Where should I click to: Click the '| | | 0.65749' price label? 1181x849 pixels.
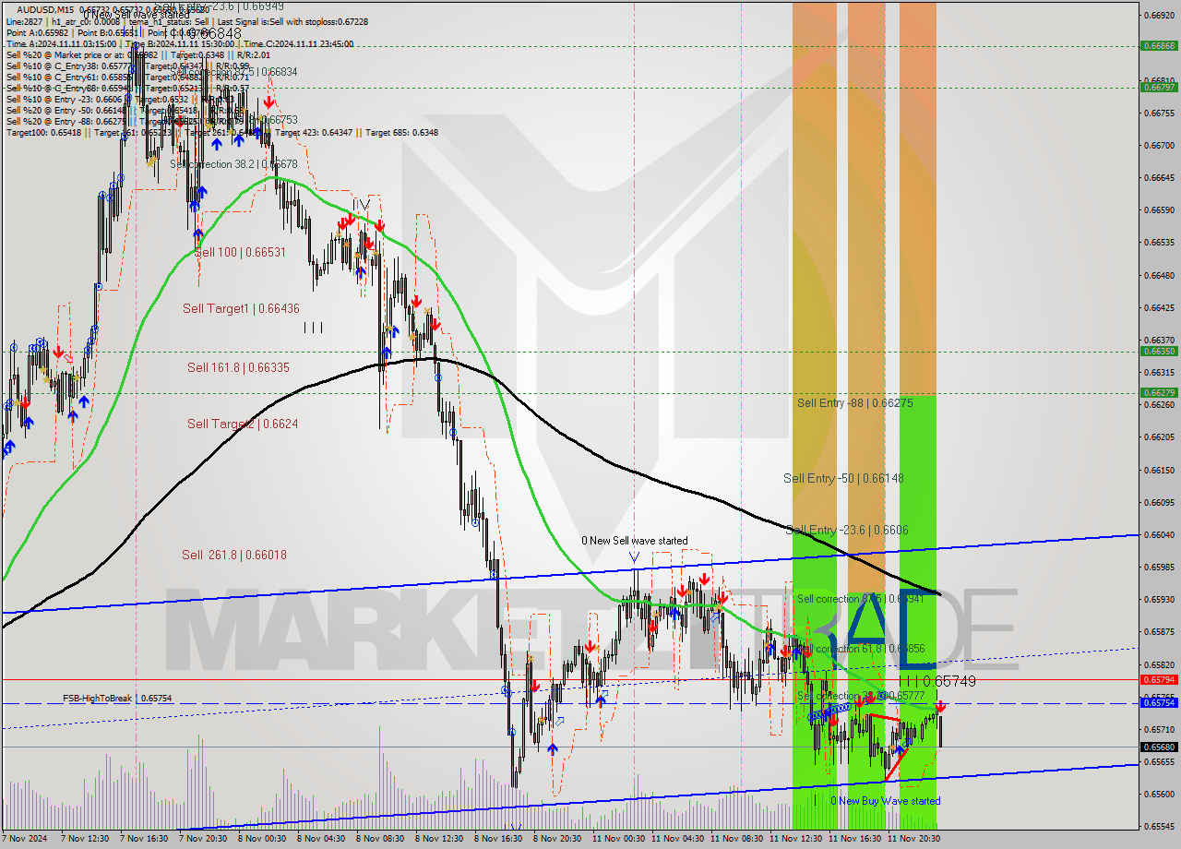[x=937, y=681]
